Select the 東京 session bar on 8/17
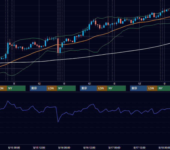170x150 pixels. tap(138, 88)
